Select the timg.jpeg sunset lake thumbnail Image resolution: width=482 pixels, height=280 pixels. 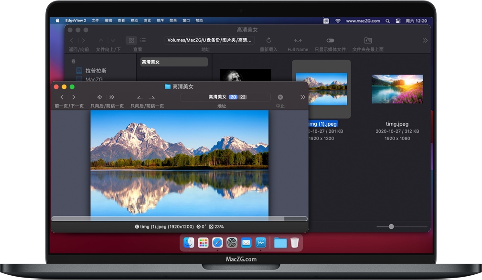pos(397,89)
